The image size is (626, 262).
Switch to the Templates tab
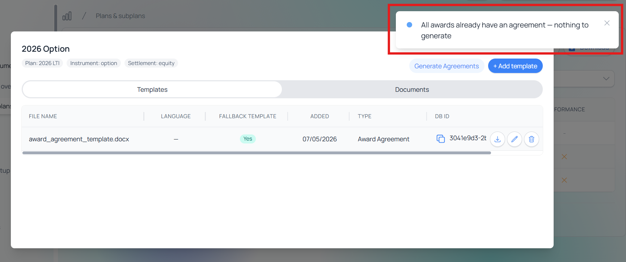click(152, 90)
